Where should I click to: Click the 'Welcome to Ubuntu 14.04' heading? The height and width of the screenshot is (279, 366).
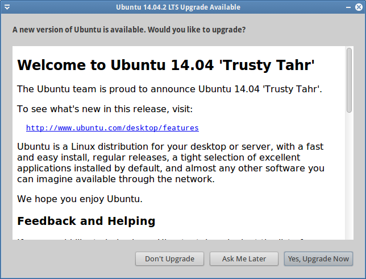[x=166, y=65]
